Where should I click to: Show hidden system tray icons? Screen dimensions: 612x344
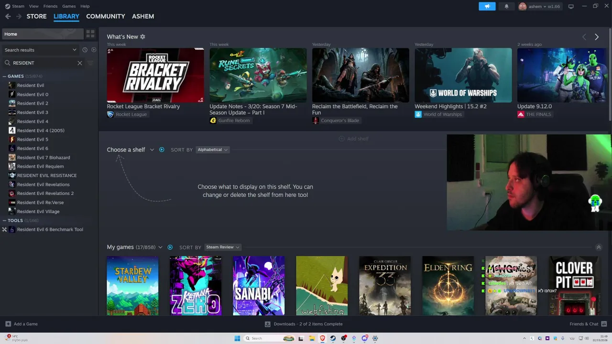pos(524,338)
